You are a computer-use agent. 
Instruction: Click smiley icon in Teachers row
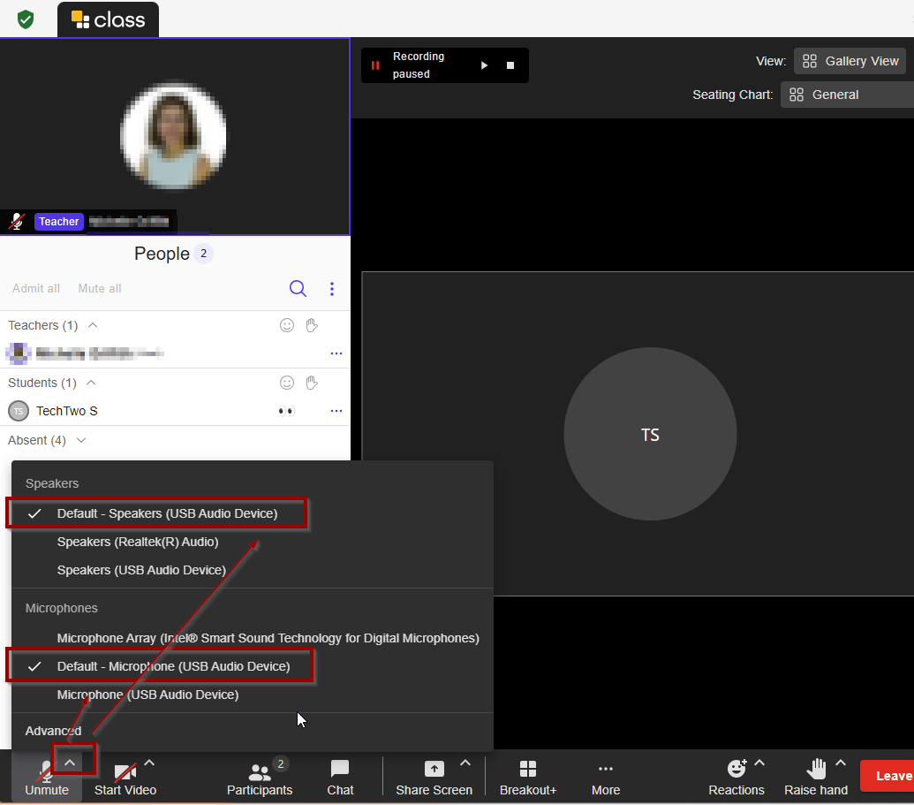[x=287, y=325]
